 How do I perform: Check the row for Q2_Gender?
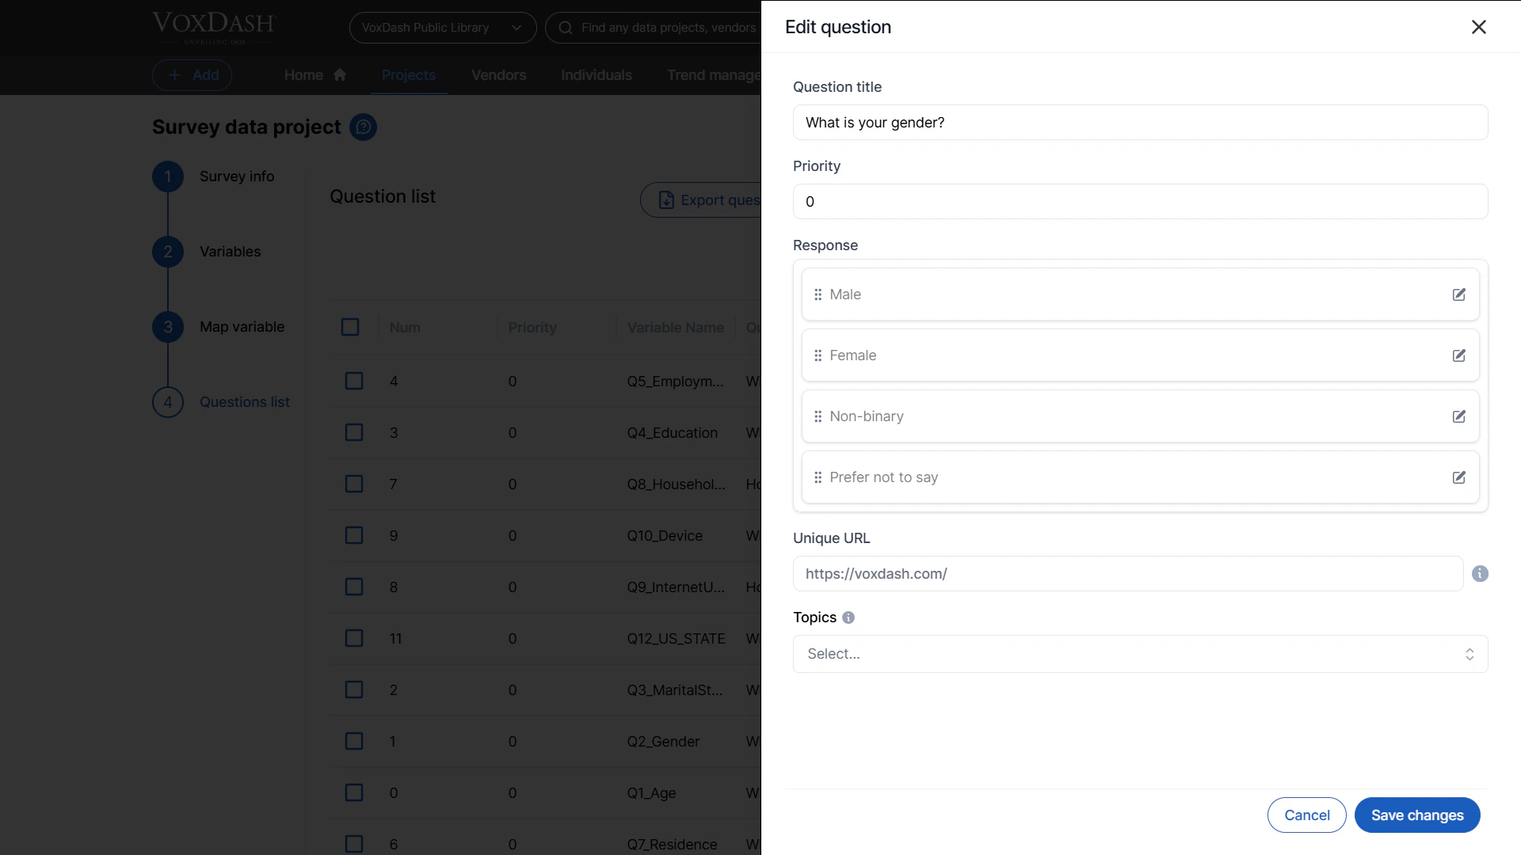click(x=354, y=741)
